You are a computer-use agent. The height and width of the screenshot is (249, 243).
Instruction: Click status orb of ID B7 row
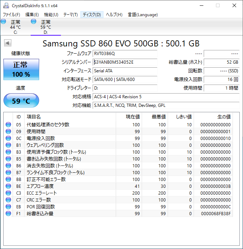(x=8, y=172)
